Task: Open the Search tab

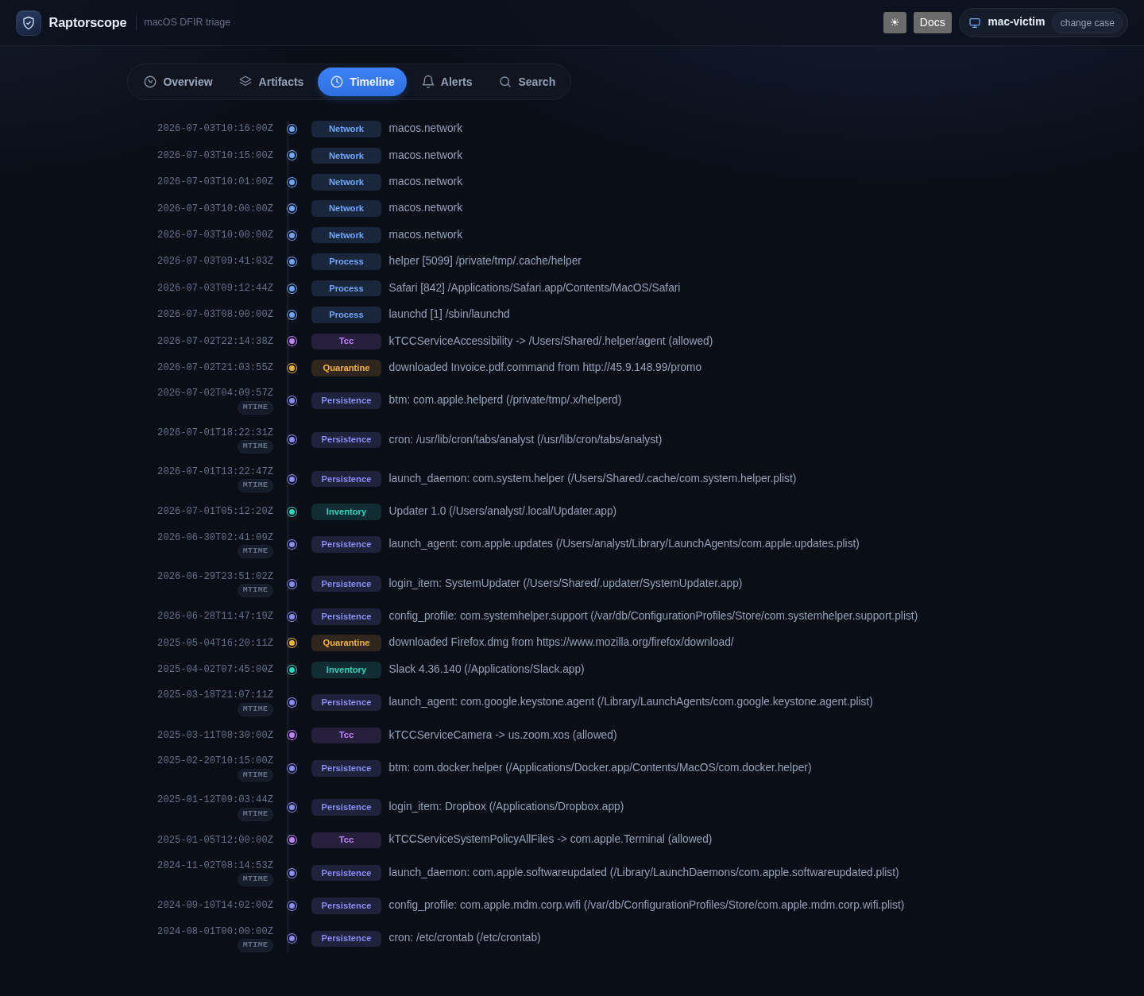Action: pyautogui.click(x=527, y=82)
